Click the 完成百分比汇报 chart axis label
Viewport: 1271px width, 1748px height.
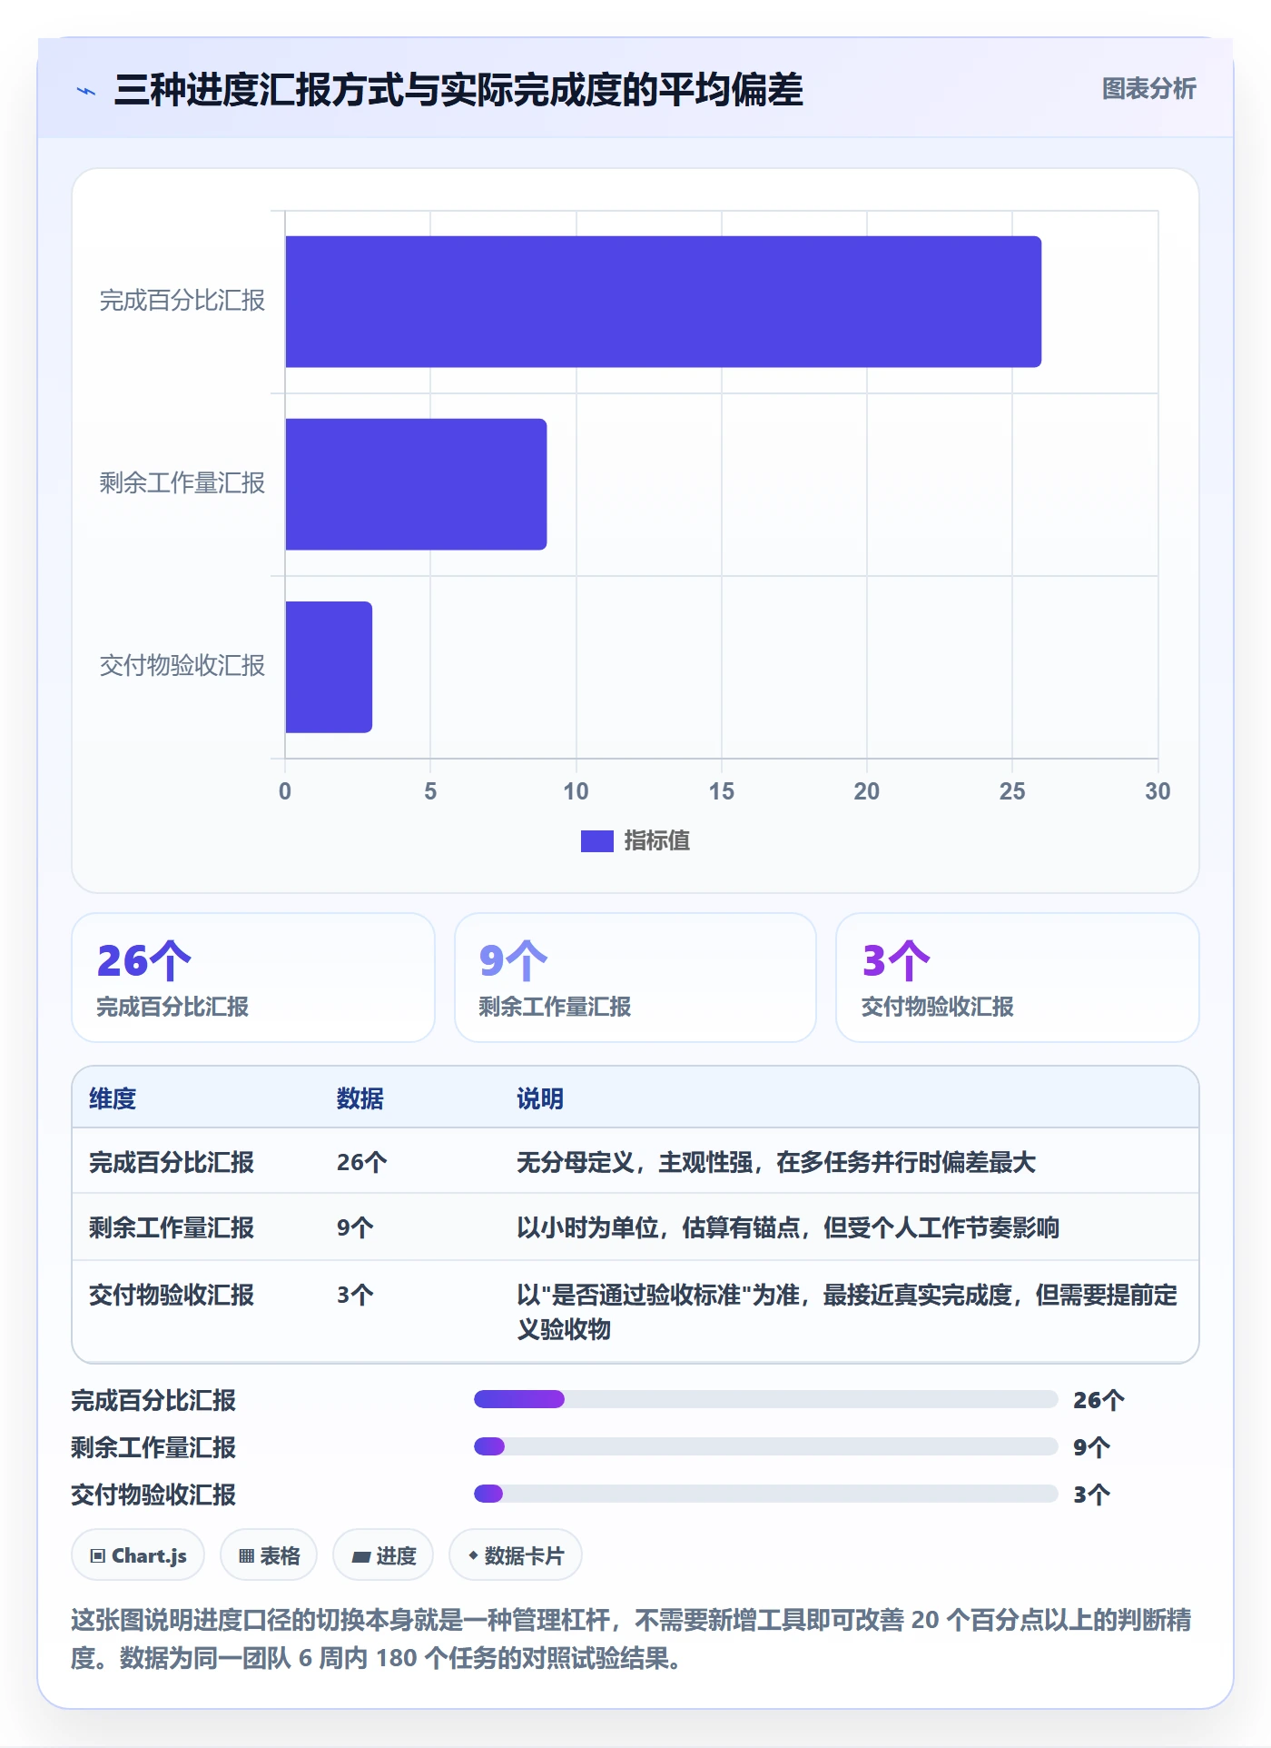182,301
